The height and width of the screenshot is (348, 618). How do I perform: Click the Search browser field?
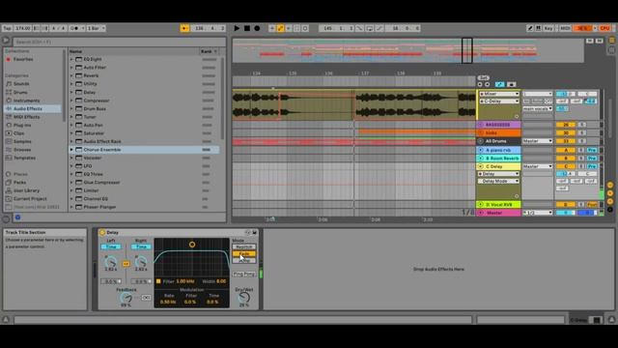[120, 42]
